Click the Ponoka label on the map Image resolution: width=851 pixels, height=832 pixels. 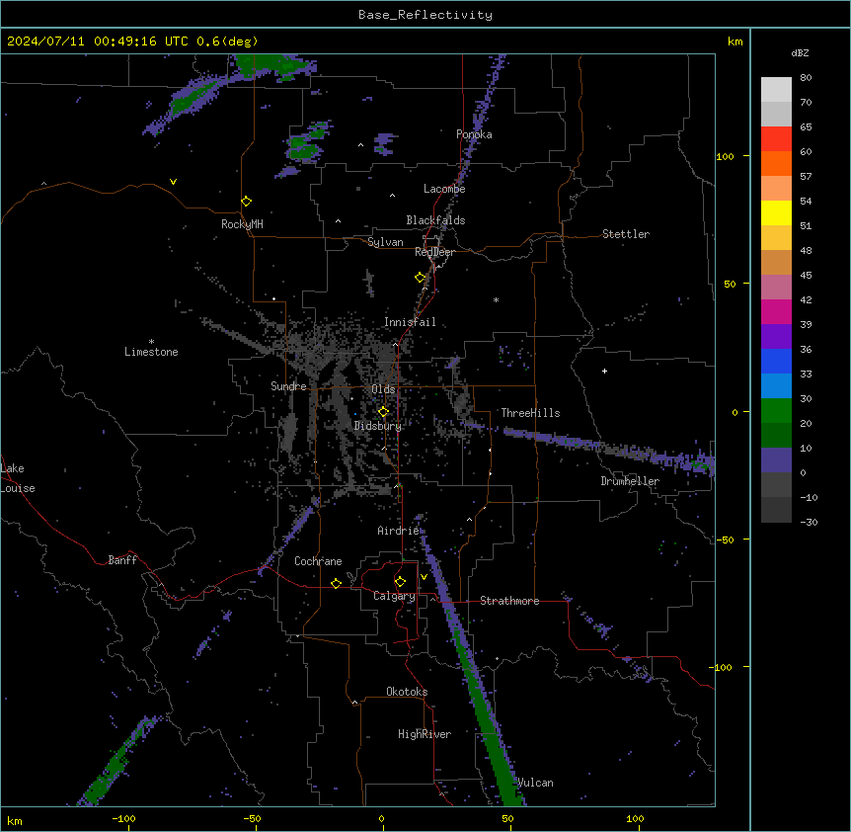click(x=474, y=134)
